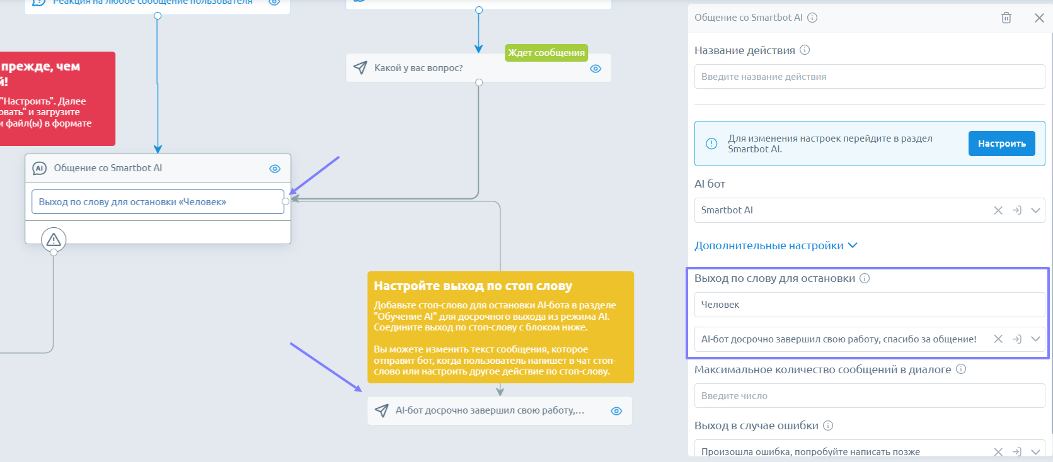The image size is (1053, 462).
Task: Select the yellow Настройте выход по стоп слову note
Action: (x=500, y=327)
